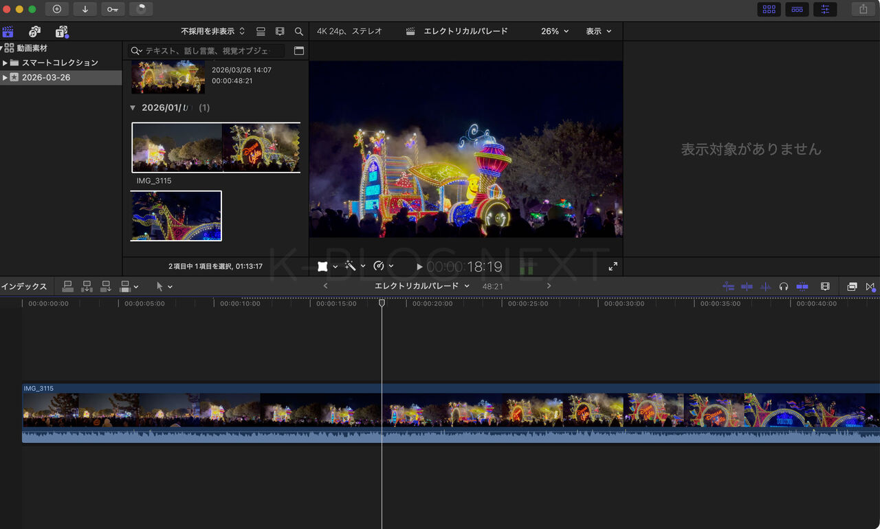880x529 pixels.
Task: Play the video in the viewer
Action: pos(419,267)
